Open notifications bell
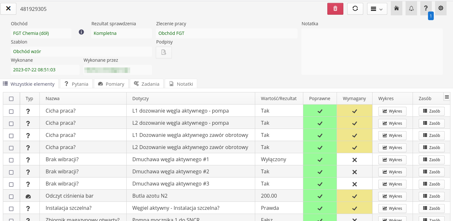The height and width of the screenshot is (221, 453). [x=411, y=8]
